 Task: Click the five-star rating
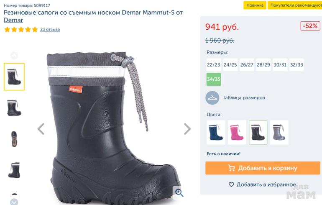21,30
